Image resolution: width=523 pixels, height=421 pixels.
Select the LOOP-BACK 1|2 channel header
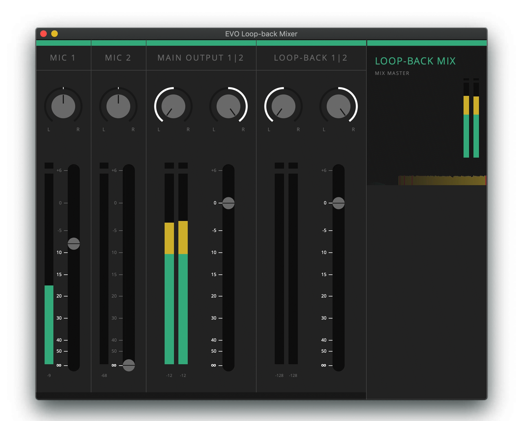[311, 58]
